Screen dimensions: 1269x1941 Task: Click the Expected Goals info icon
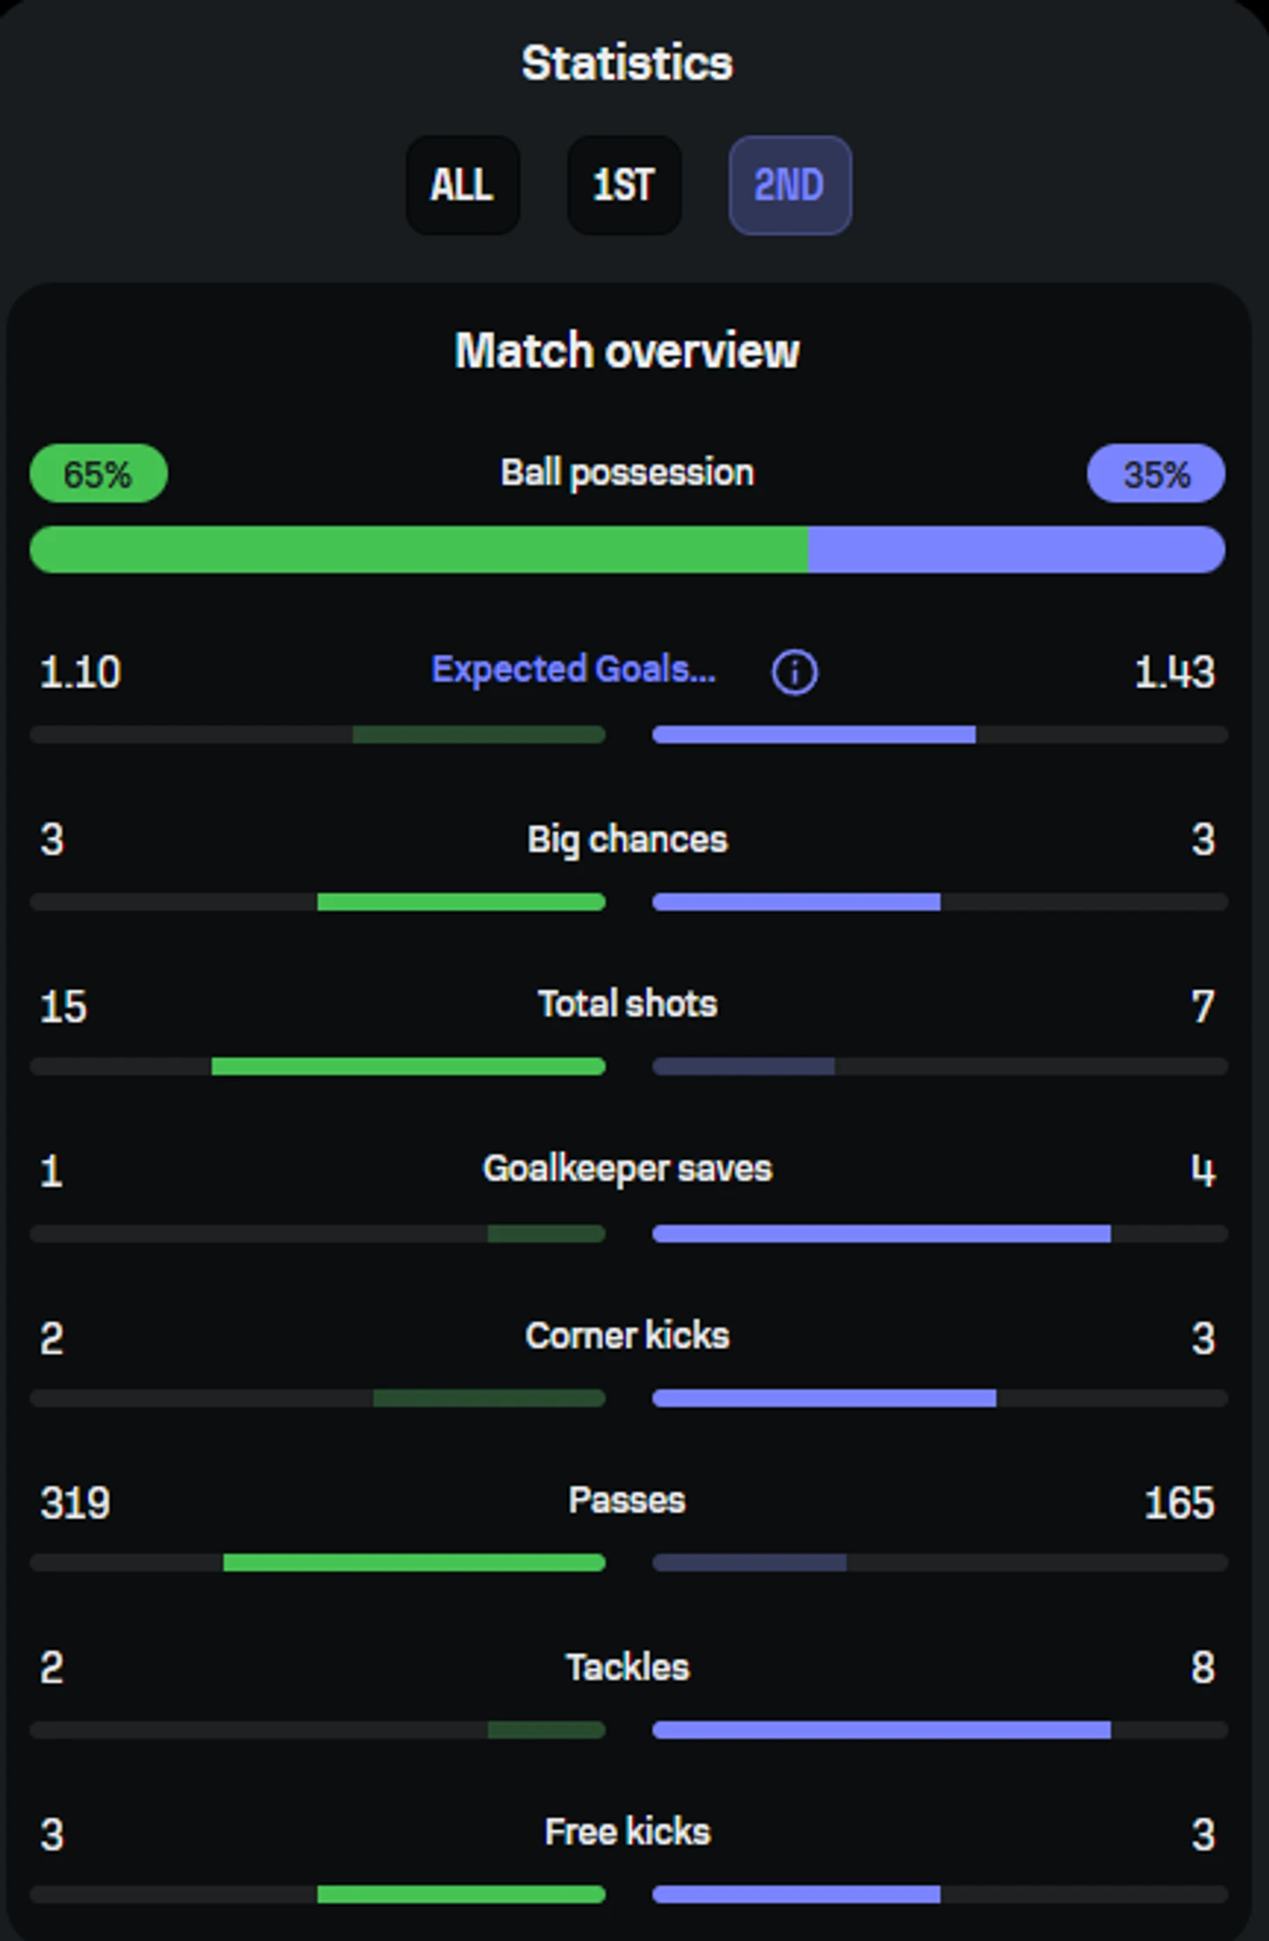(794, 672)
